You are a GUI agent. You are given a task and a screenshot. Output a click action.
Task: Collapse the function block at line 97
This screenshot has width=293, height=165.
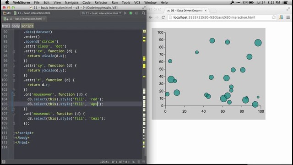point(14,66)
